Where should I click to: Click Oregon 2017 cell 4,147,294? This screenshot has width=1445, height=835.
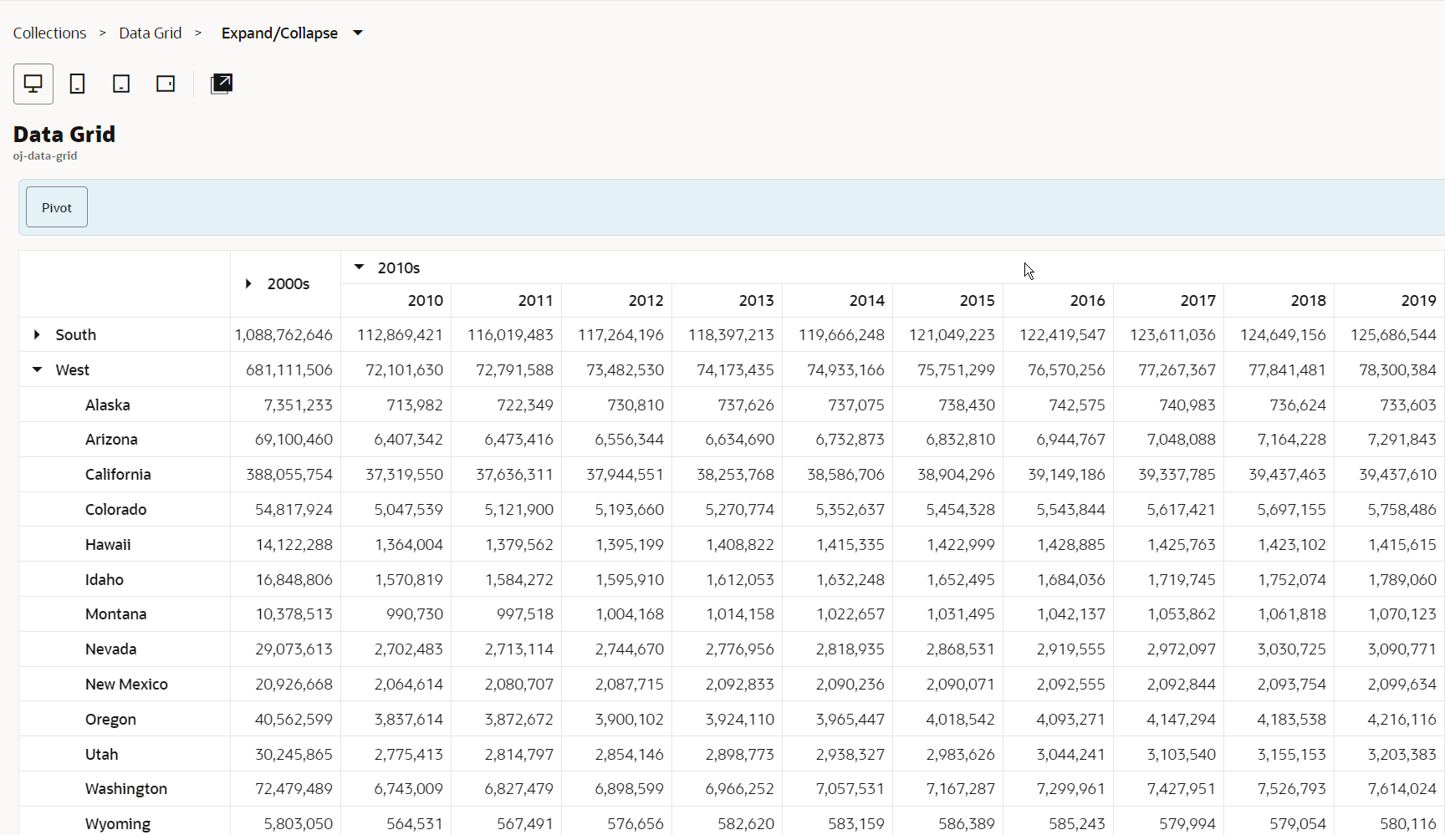tap(1169, 719)
